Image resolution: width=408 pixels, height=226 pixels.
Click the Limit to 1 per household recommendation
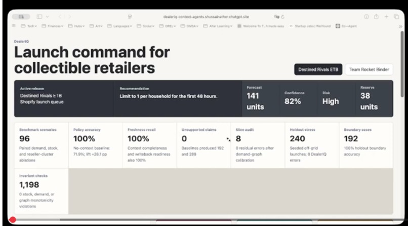click(169, 96)
